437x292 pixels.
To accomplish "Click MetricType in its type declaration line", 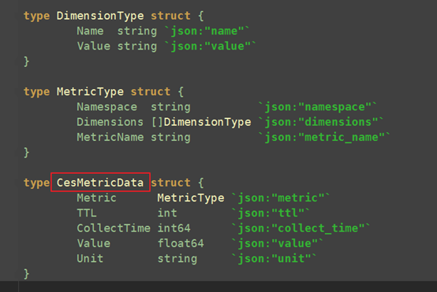I will click(x=90, y=92).
